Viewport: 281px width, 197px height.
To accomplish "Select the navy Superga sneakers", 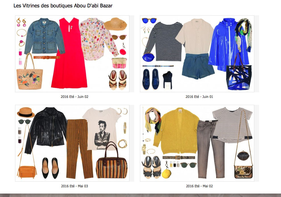I will click(151, 79).
